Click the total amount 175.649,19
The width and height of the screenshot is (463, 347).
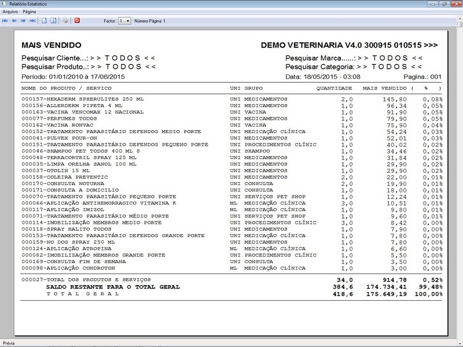pyautogui.click(x=387, y=294)
